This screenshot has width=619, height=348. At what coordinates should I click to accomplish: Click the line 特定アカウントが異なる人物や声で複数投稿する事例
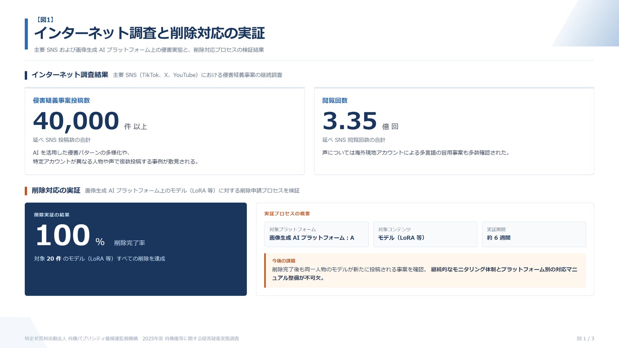[116, 161]
